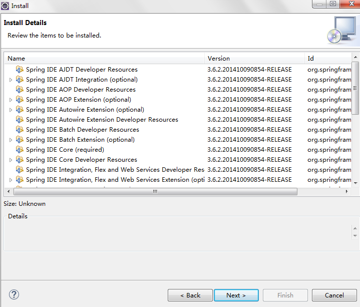Click the Id cell of Spring IDE Batch Extension

(x=329, y=140)
